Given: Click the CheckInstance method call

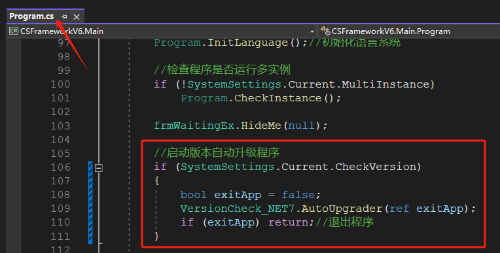Looking at the screenshot, I should coord(277,98).
